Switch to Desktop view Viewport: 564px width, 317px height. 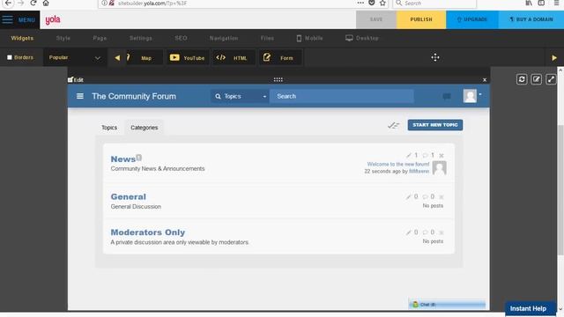pyautogui.click(x=362, y=38)
